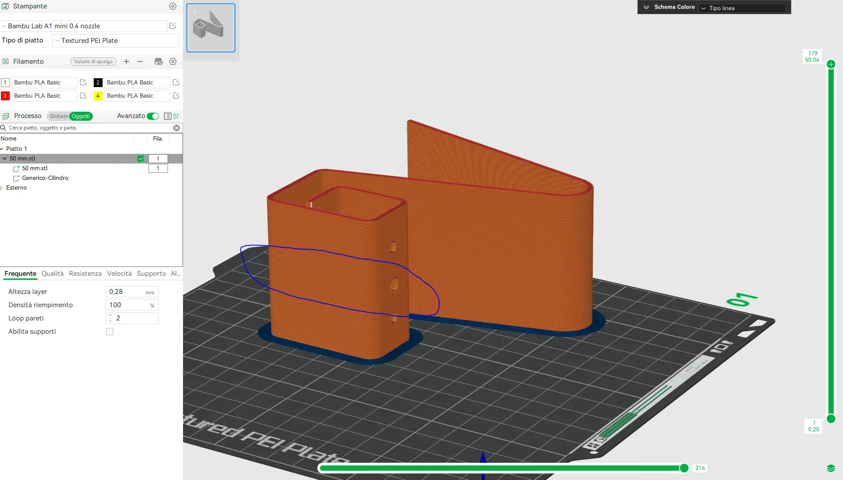Remove a filament with minus icon

click(x=140, y=61)
